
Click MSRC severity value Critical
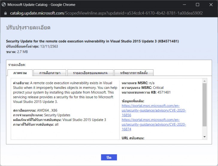(x=158, y=88)
